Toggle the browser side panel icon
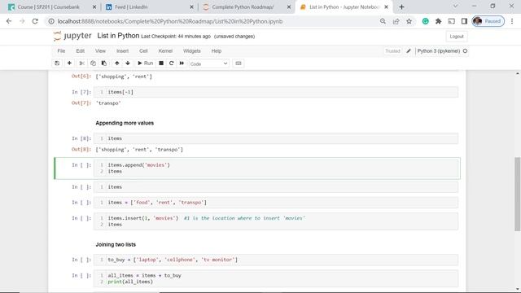This screenshot has height=293, width=521. [x=464, y=21]
